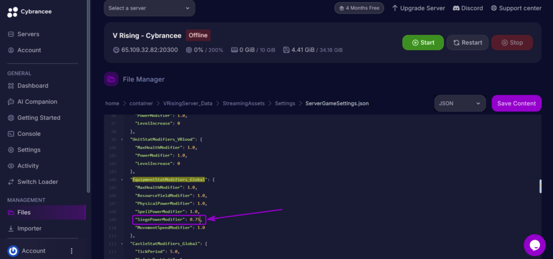Open the Upgrade Server link
Image resolution: width=553 pixels, height=259 pixels.
point(419,8)
